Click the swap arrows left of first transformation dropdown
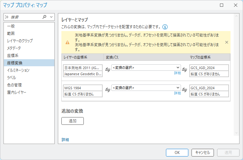The width and height of the screenshot is (243, 160). point(108,70)
